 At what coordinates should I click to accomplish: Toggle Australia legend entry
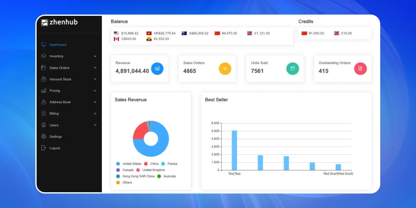click(x=167, y=176)
